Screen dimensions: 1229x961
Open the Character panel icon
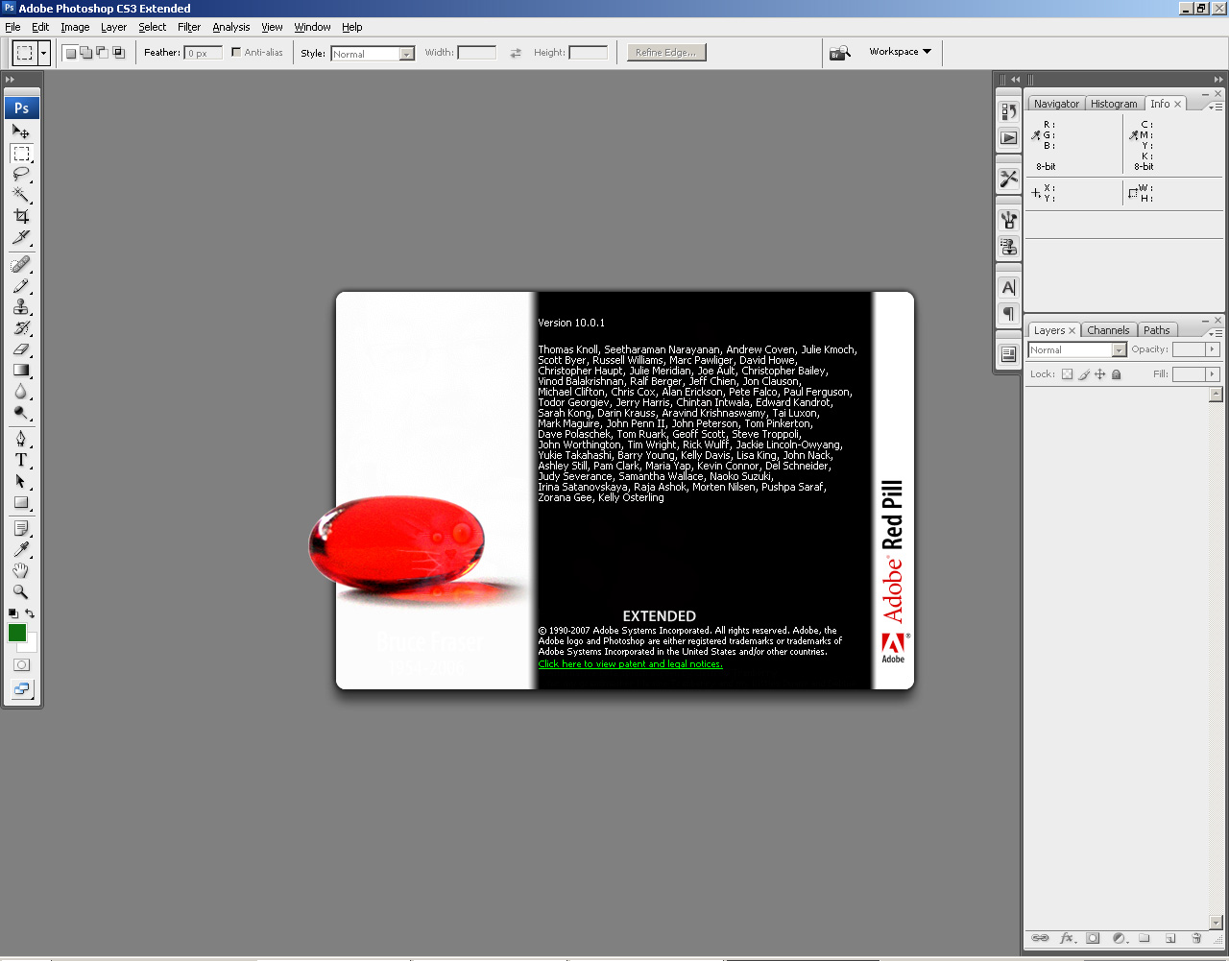point(1008,287)
